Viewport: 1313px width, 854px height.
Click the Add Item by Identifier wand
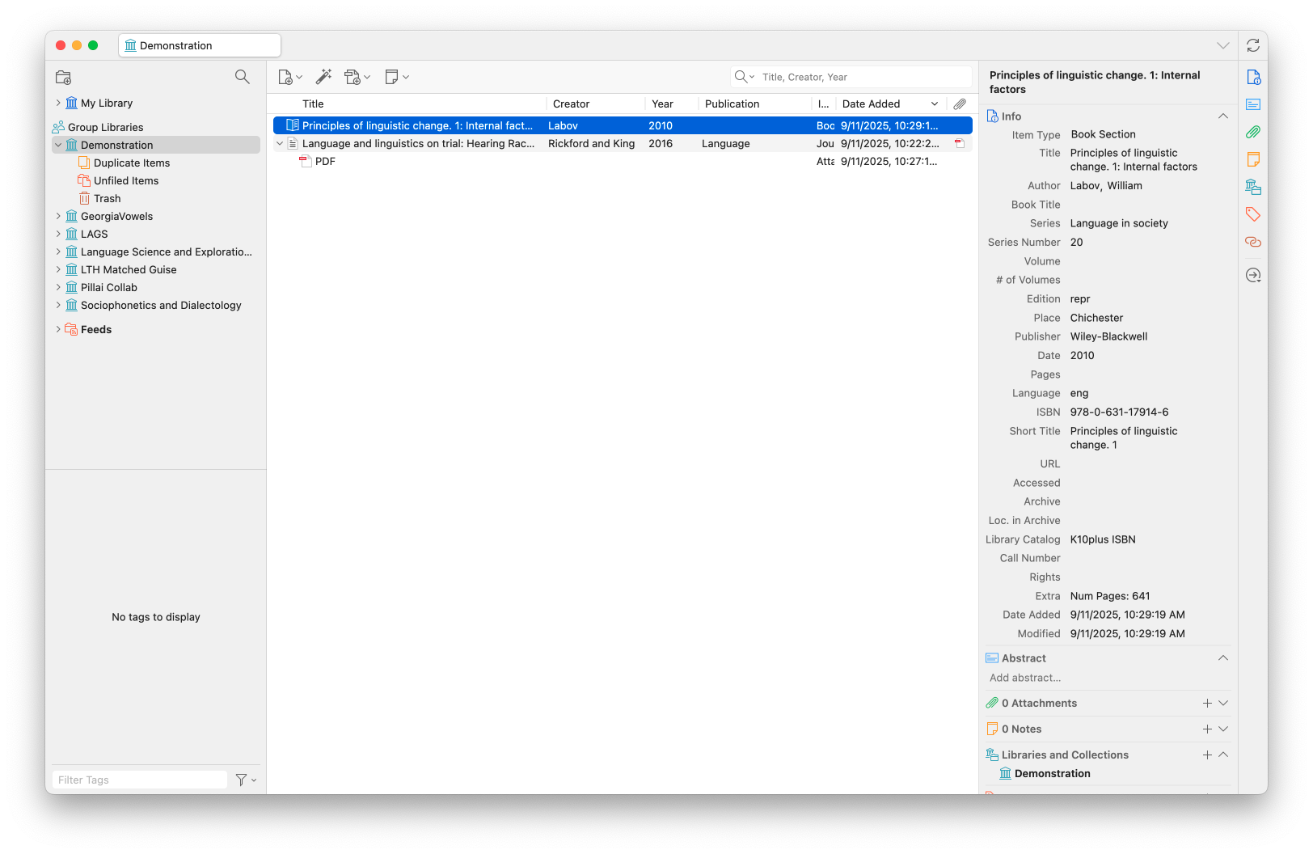pos(323,77)
